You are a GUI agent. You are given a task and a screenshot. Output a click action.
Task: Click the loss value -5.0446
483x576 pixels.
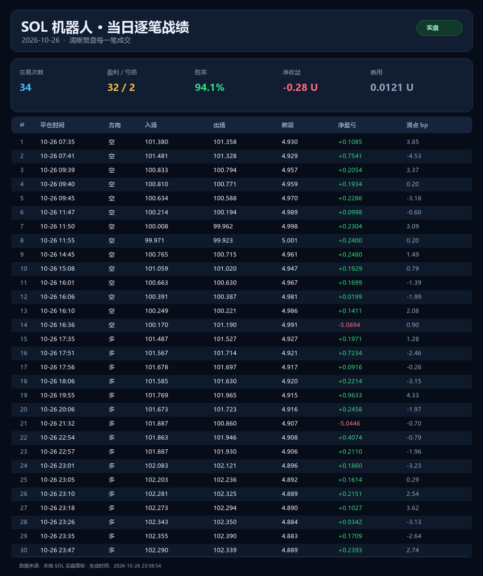(350, 423)
